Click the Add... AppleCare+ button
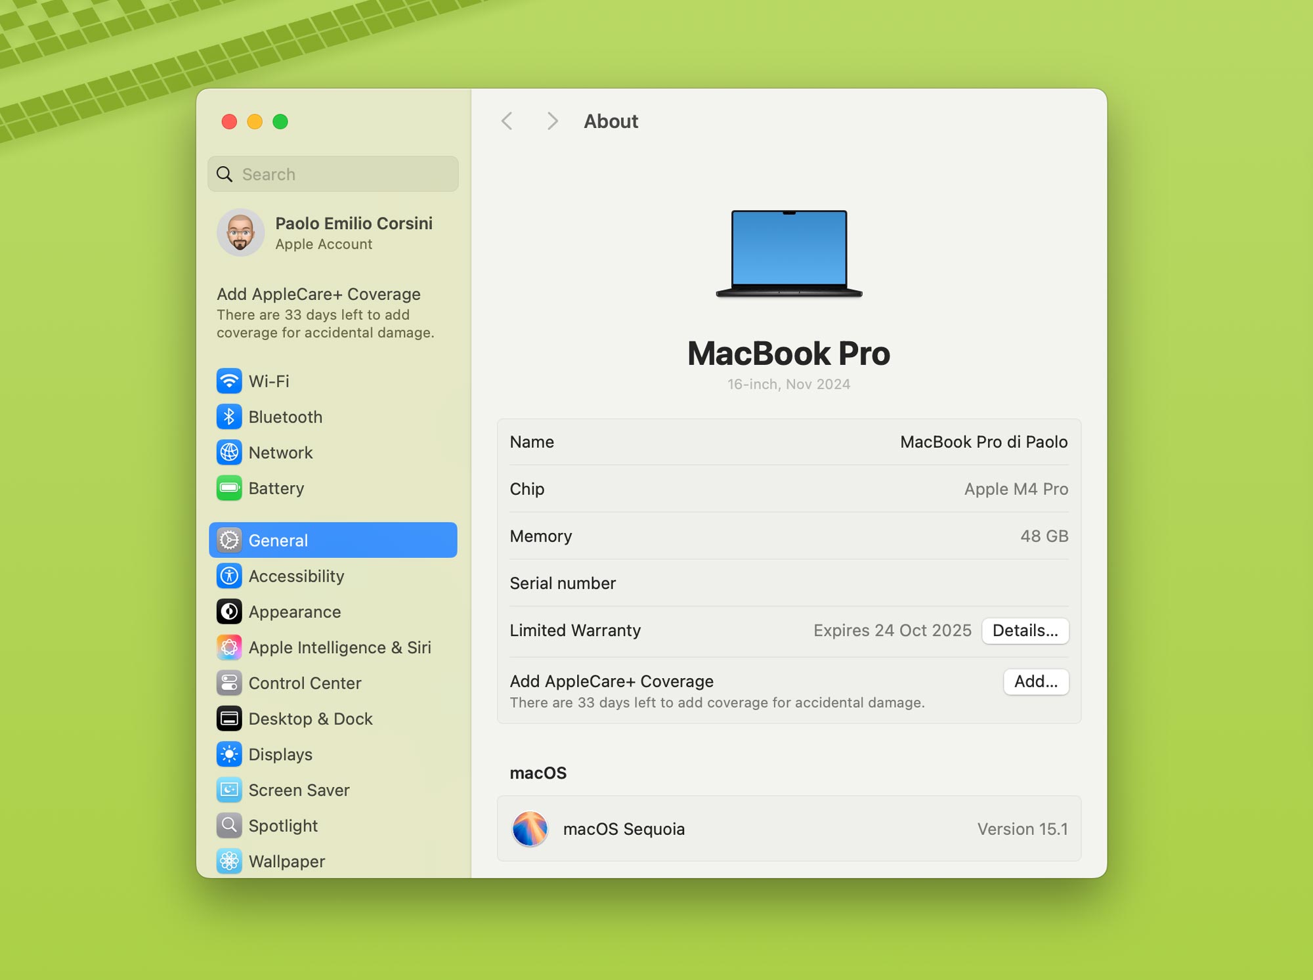 [1036, 681]
